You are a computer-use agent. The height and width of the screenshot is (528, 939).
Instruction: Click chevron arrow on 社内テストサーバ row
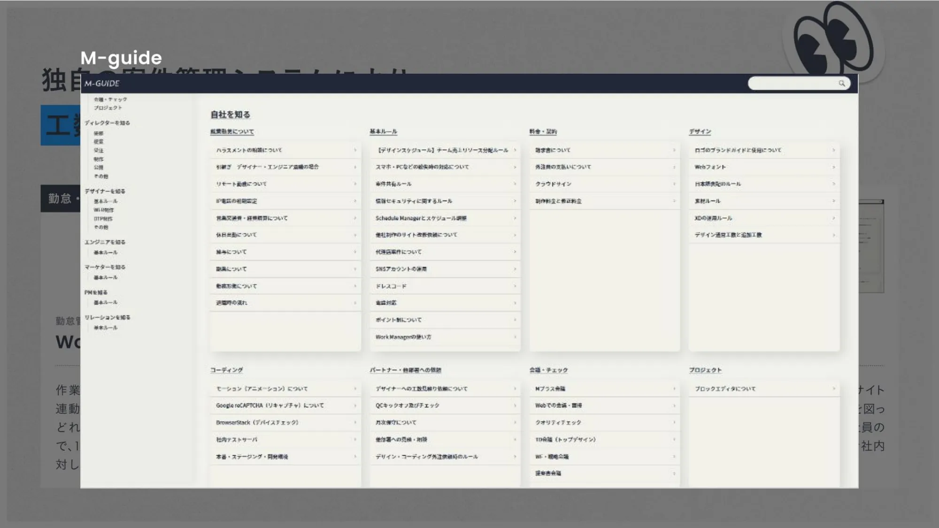pos(355,439)
